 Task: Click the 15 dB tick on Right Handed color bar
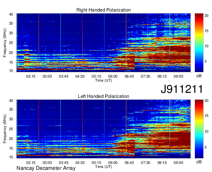[206, 31]
